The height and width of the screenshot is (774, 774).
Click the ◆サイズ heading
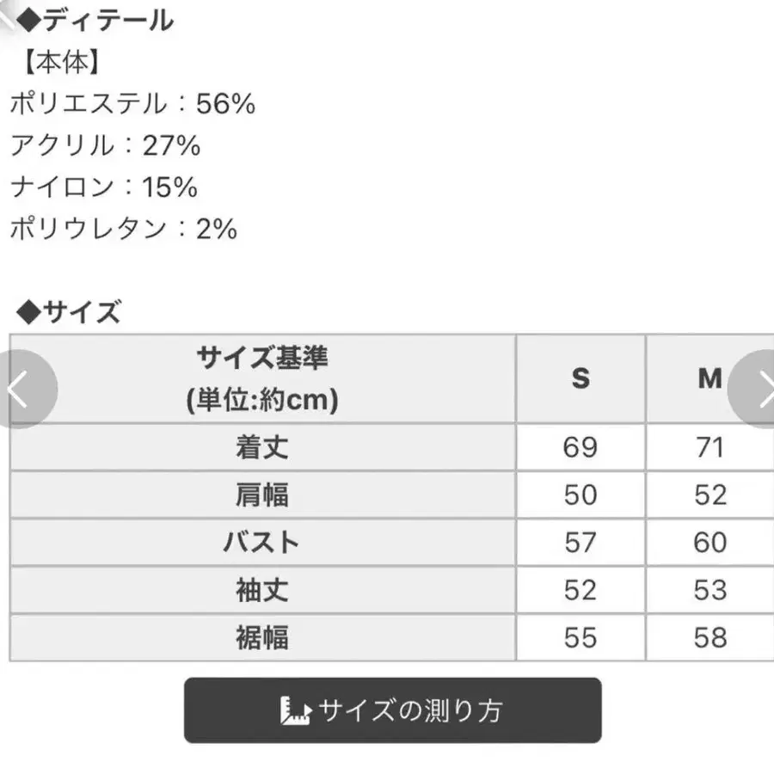point(69,312)
